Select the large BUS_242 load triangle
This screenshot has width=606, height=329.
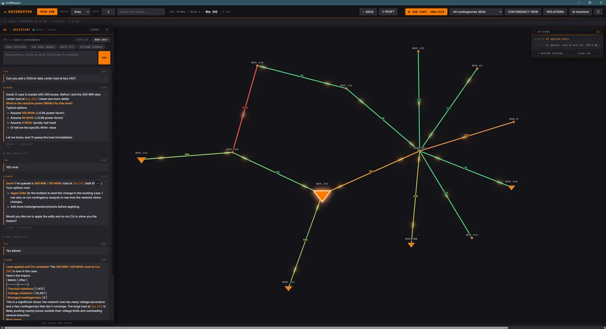point(322,195)
